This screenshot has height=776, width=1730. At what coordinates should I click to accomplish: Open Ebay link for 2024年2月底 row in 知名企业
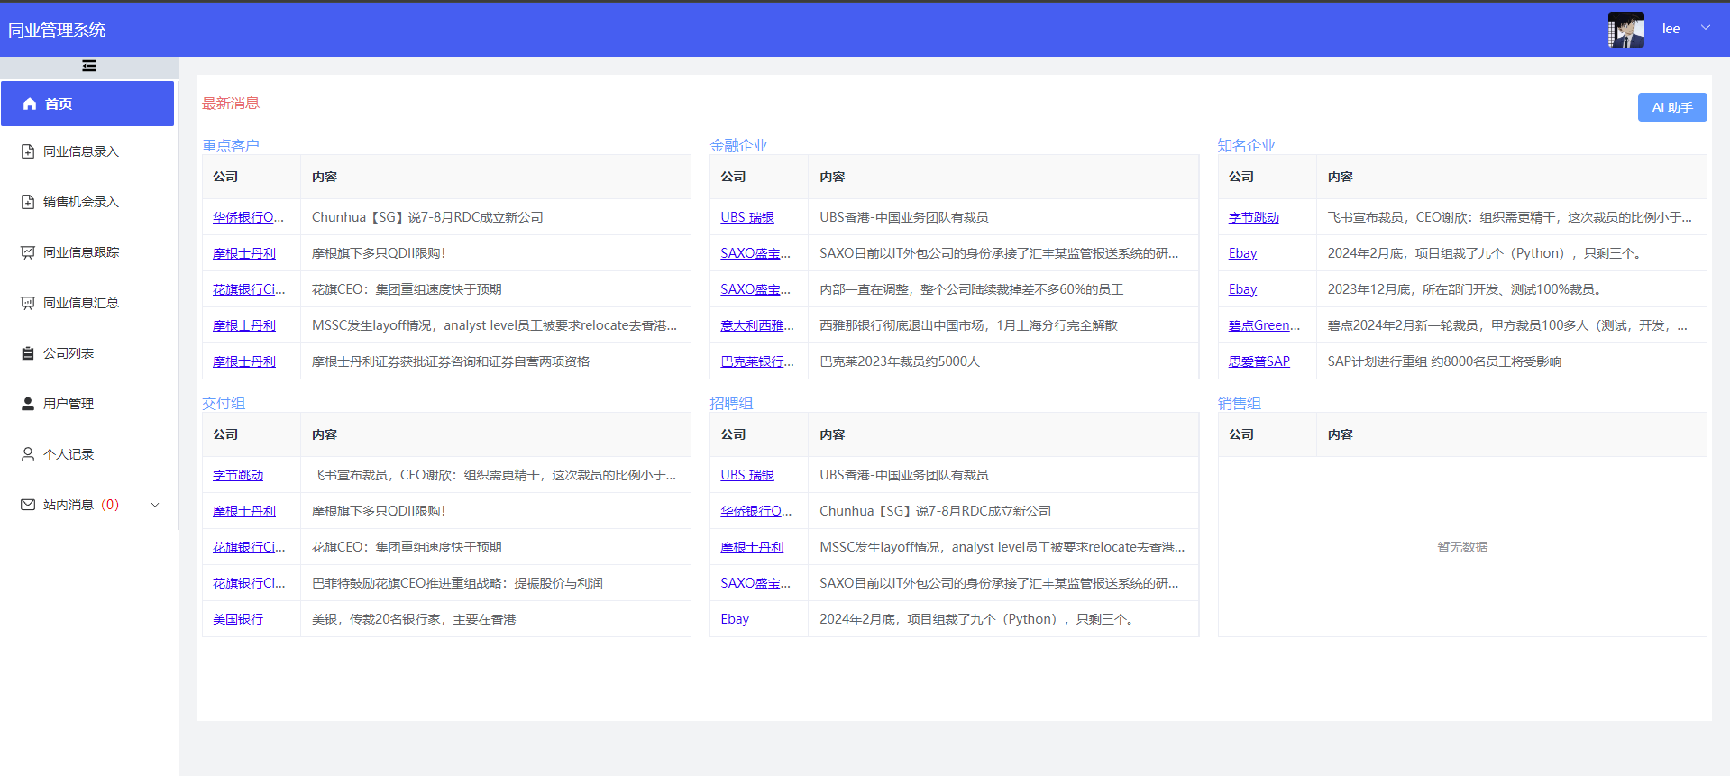tap(1242, 253)
